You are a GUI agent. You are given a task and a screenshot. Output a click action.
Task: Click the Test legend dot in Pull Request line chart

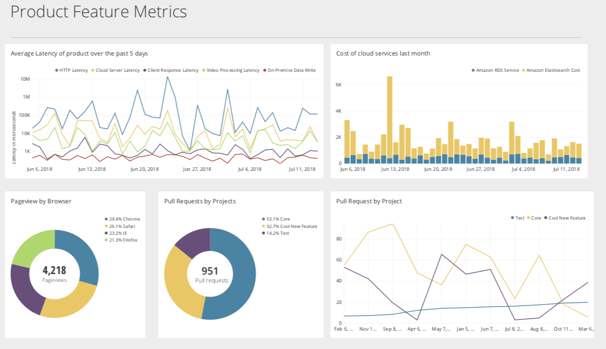point(512,217)
